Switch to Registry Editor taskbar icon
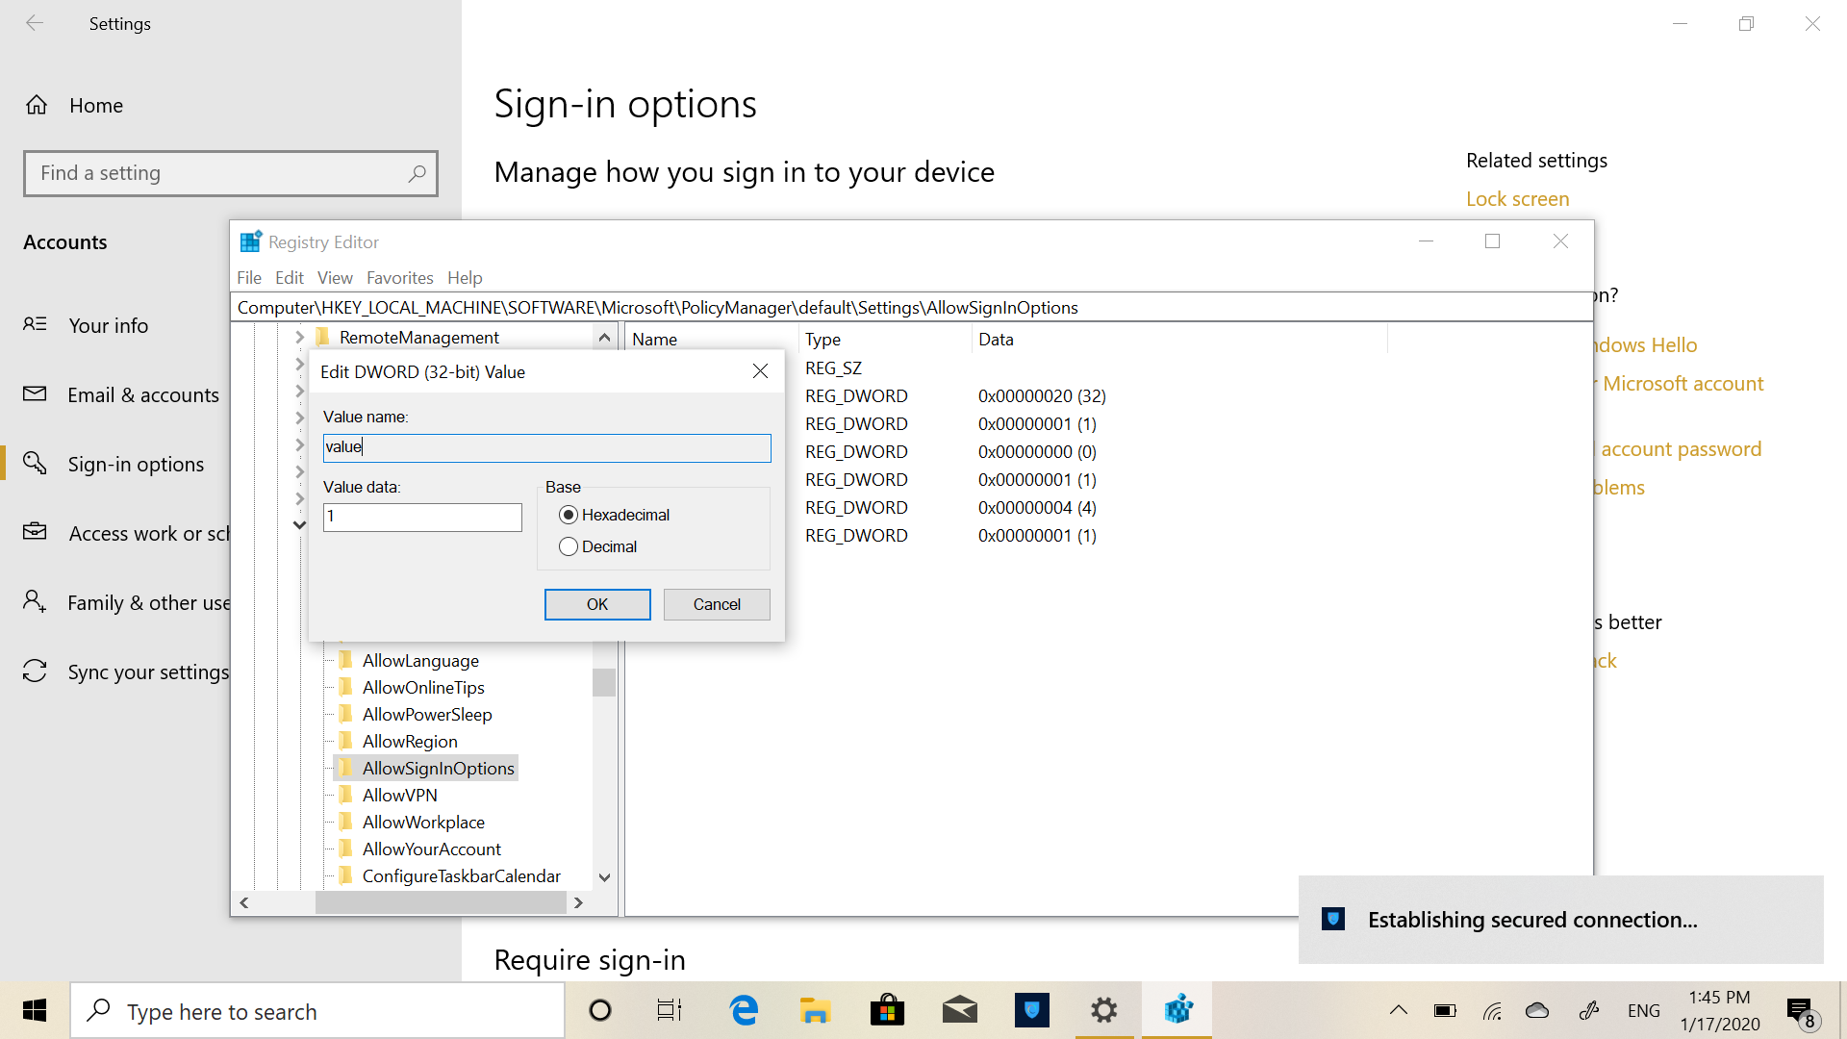 (x=1177, y=1010)
